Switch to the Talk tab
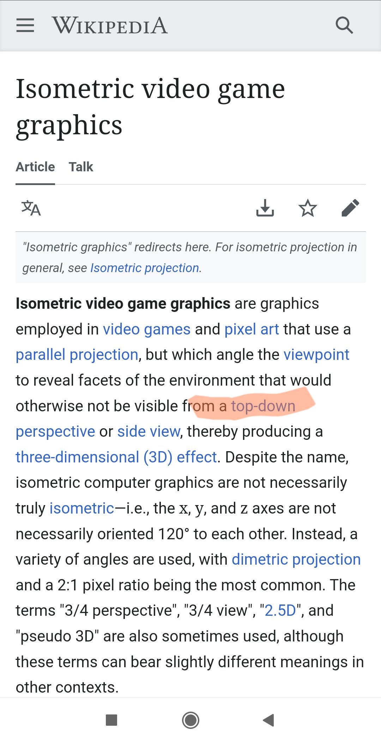This screenshot has width=381, height=743. tap(81, 167)
